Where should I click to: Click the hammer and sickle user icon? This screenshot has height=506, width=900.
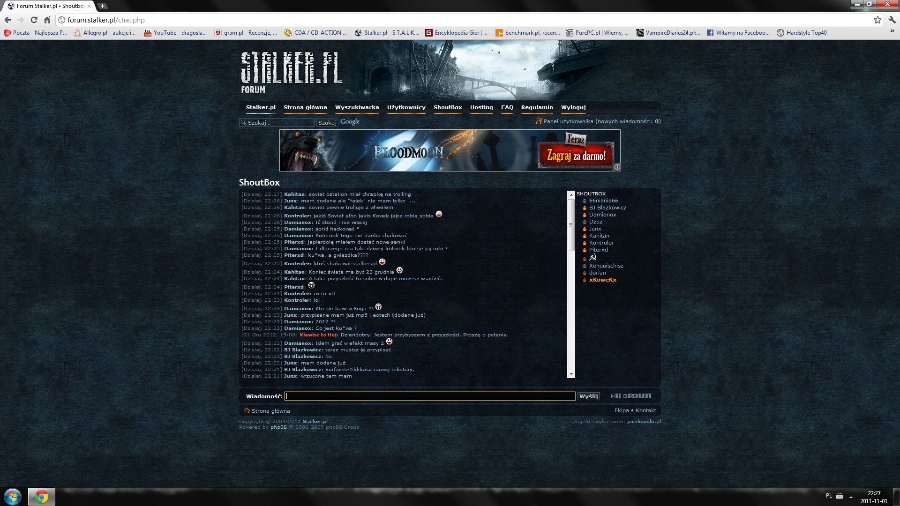coord(593,257)
